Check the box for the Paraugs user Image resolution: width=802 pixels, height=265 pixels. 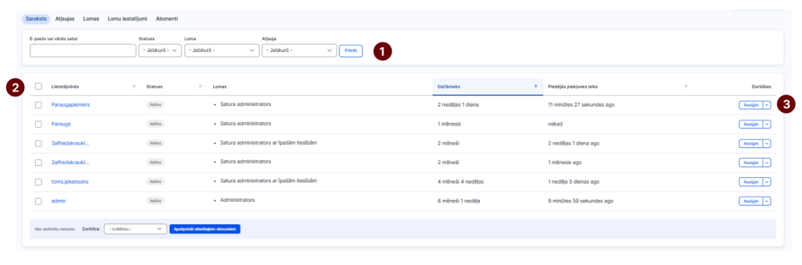click(x=38, y=124)
